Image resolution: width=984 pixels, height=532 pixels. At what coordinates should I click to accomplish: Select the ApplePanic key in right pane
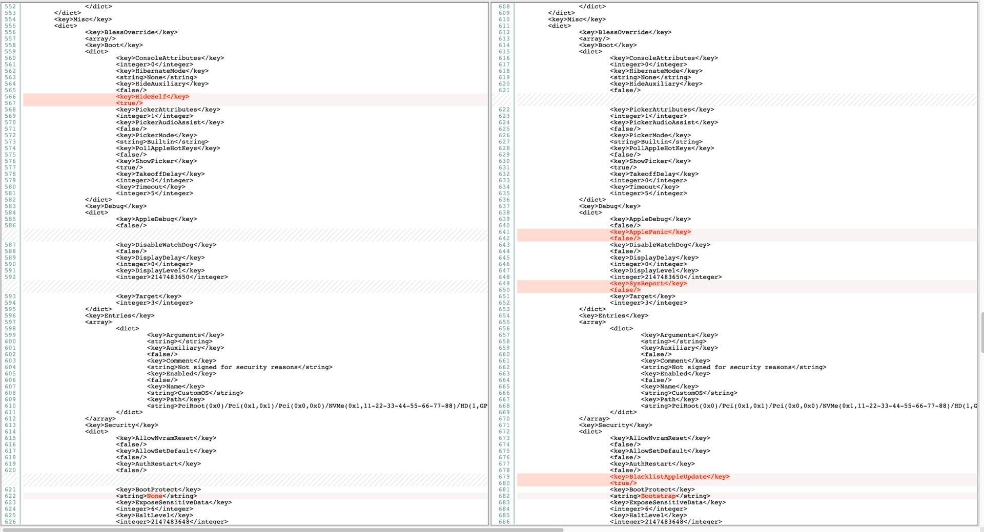pos(650,232)
